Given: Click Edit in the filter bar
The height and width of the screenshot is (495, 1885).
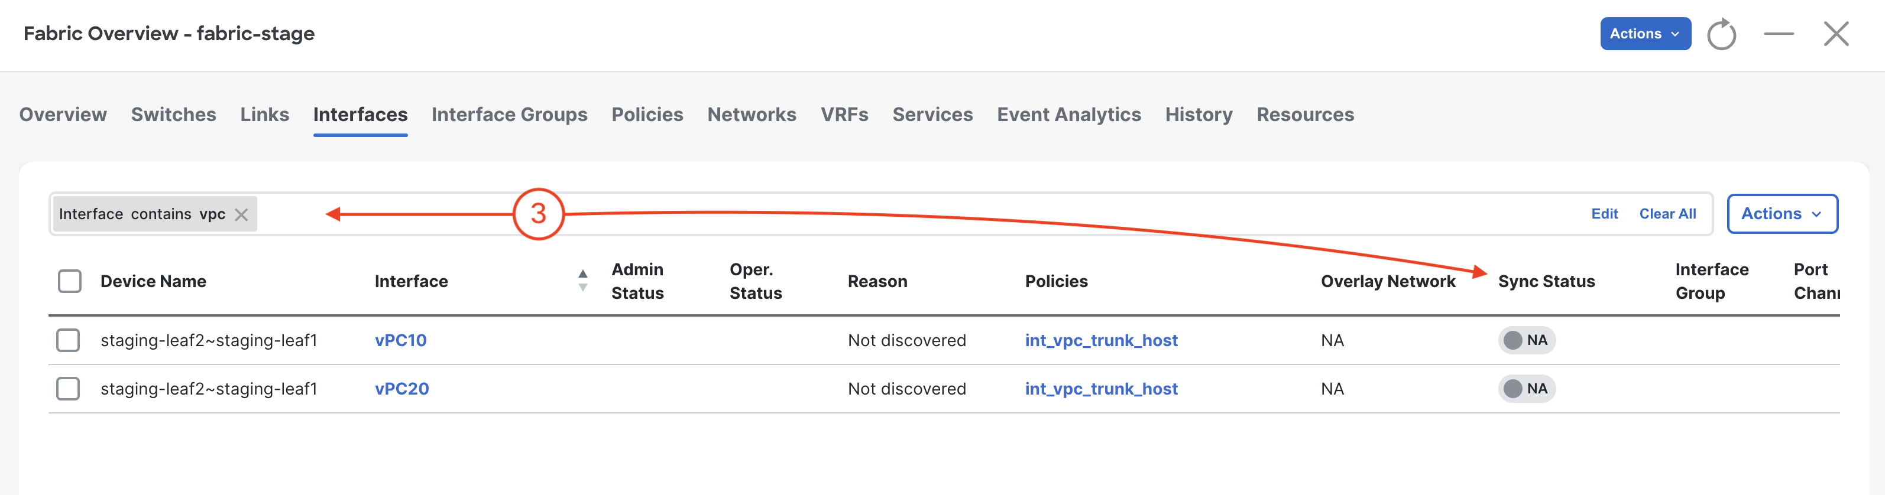Looking at the screenshot, I should pos(1604,213).
